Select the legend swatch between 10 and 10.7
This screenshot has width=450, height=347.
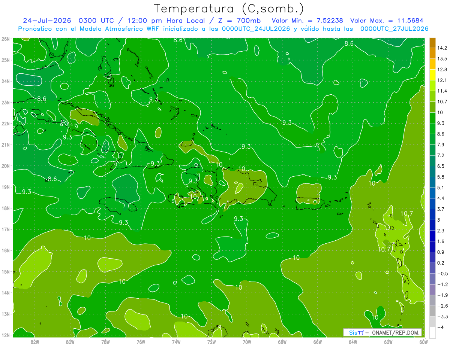pos(432,107)
